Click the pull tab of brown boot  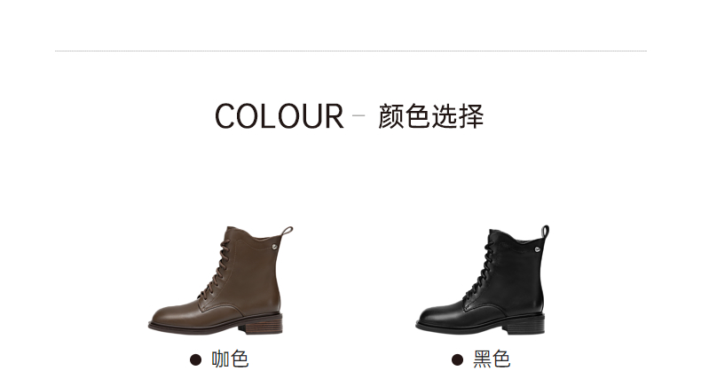(x=287, y=232)
